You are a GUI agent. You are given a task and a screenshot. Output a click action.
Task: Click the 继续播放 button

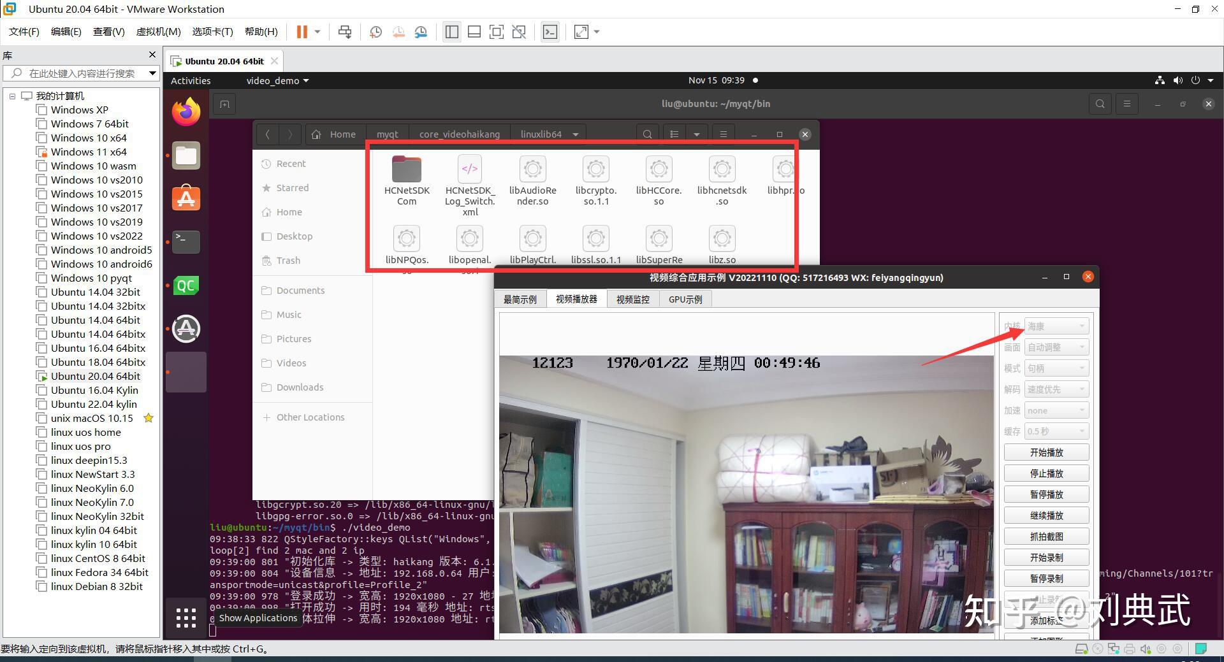[x=1046, y=515]
